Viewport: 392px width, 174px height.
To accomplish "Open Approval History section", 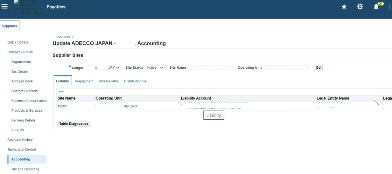I will tap(20, 139).
